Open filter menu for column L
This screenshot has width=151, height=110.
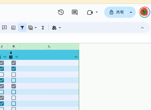[x=76, y=57]
